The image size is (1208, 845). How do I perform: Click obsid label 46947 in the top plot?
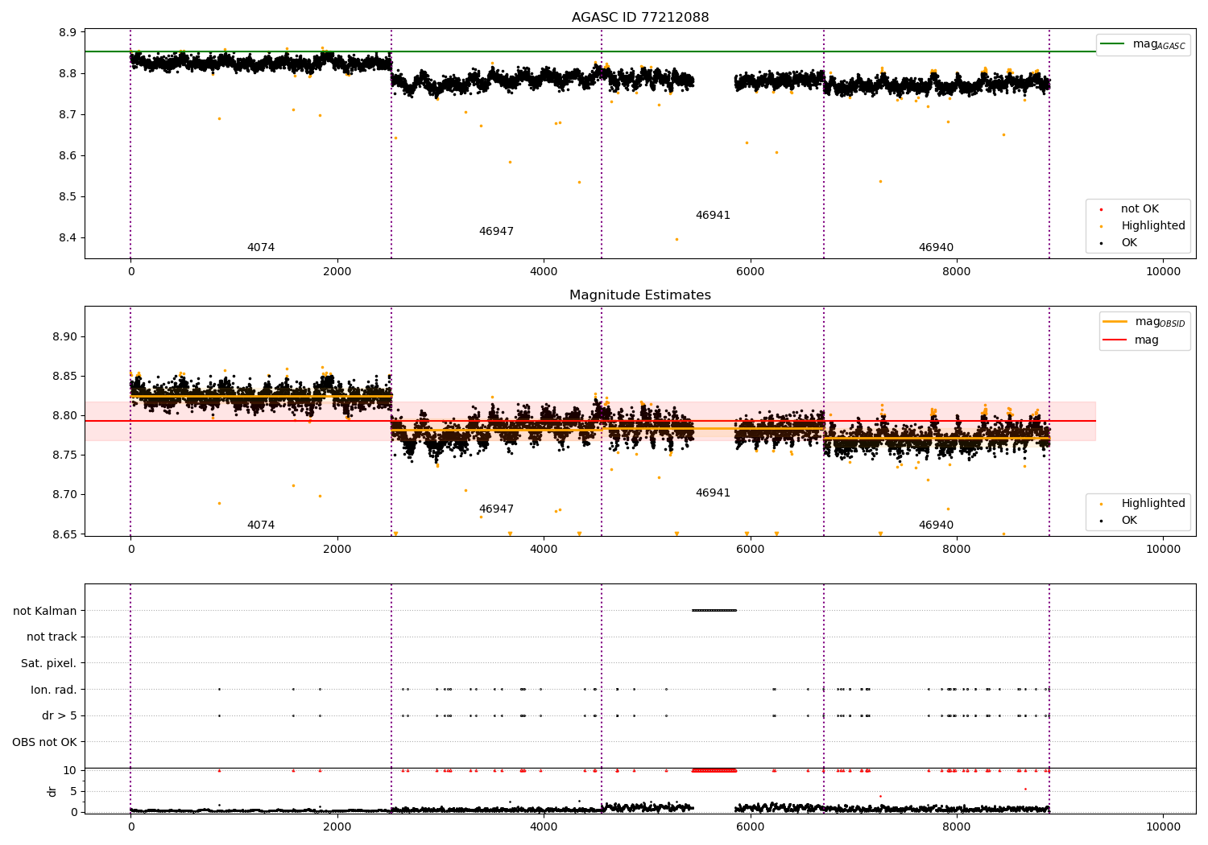496,232
